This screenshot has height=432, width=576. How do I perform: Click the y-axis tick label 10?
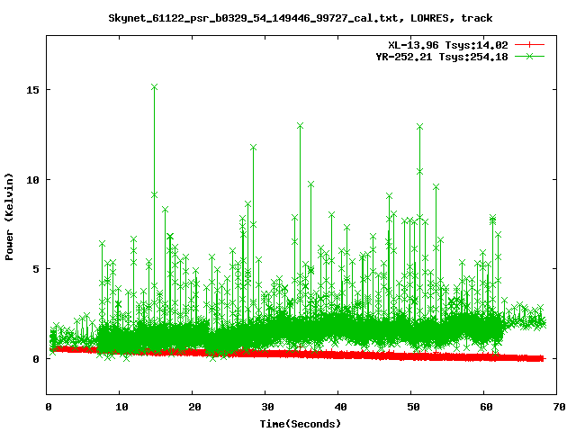point(32,180)
